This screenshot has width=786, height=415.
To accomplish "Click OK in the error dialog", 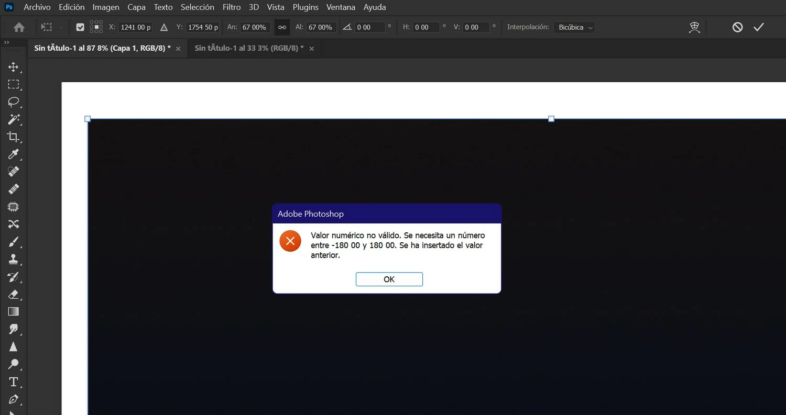I will pos(389,279).
